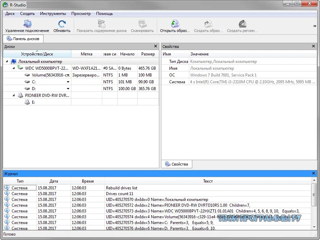
Task: Collapse the PIONEER DVD-RW drive node
Action: coord(14,95)
